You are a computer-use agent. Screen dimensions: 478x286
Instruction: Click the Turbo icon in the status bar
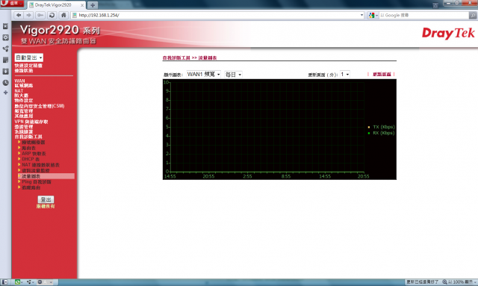(40, 282)
